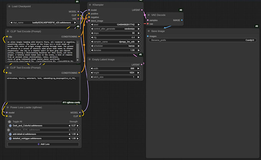Click the KSampler LATENT output port
261x160 pixels.
point(142,10)
